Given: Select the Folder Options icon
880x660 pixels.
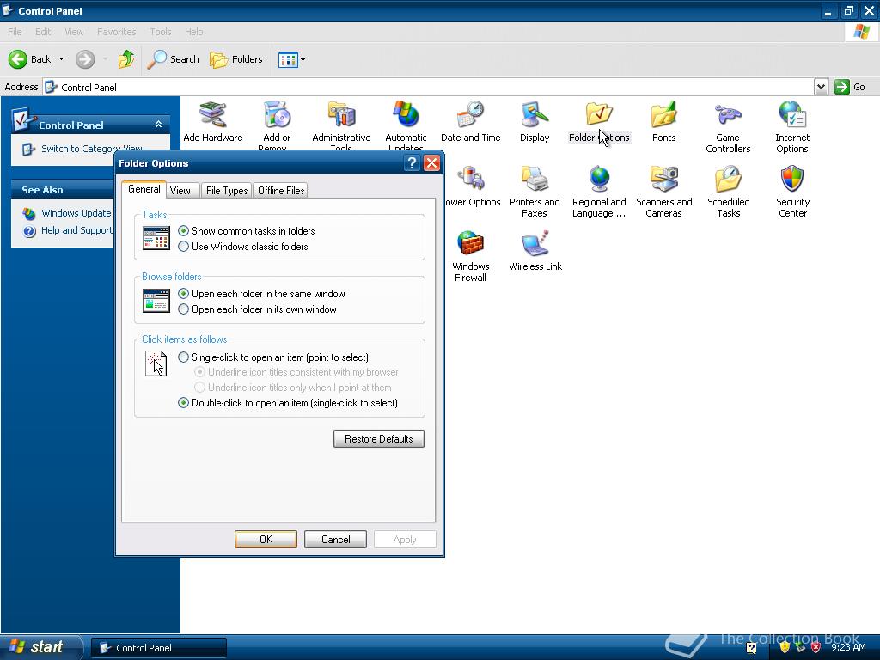Looking at the screenshot, I should (599, 122).
